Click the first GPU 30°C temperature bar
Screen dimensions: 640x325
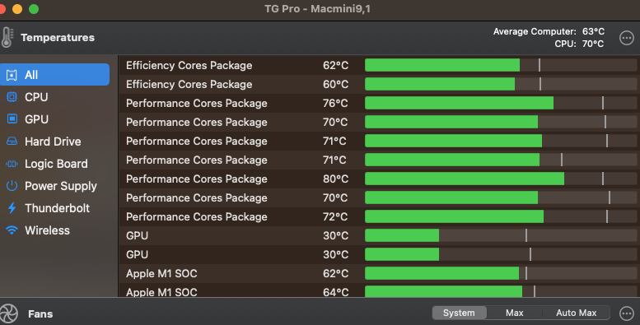click(501, 235)
